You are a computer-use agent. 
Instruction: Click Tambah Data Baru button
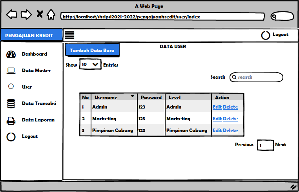92,50
